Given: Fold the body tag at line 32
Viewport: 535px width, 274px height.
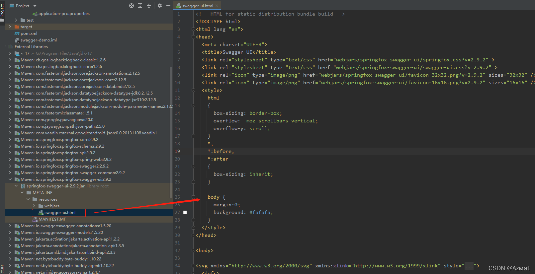Looking at the screenshot, I should point(193,250).
